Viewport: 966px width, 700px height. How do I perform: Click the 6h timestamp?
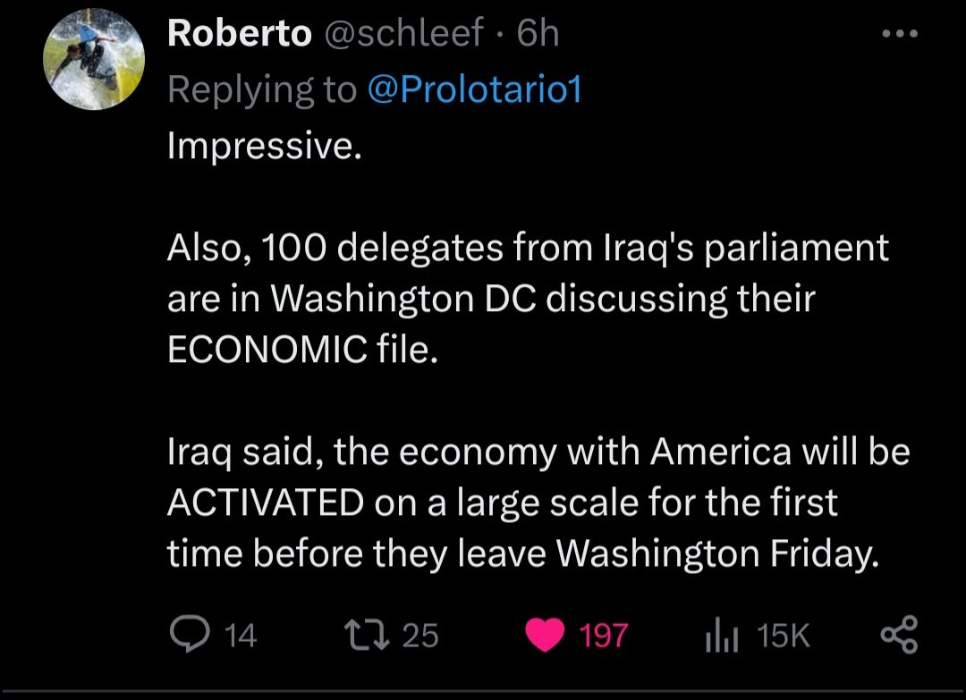point(538,34)
